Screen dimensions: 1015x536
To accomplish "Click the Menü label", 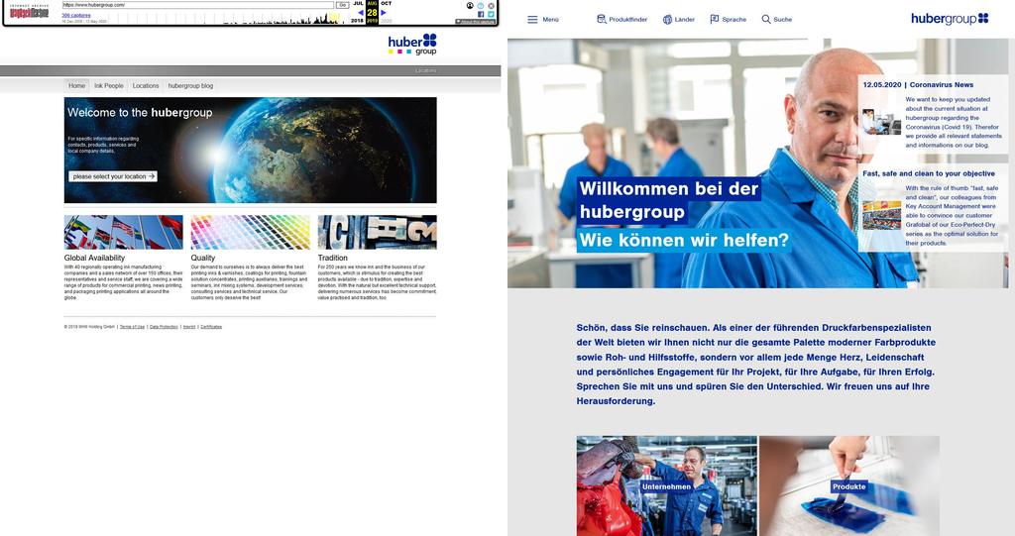I will point(551,20).
